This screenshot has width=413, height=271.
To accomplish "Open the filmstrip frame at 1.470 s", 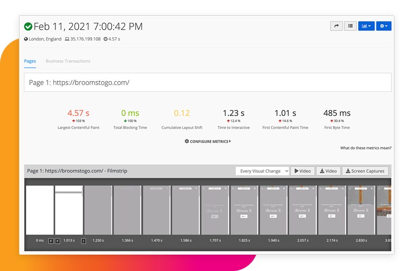I will (x=157, y=210).
